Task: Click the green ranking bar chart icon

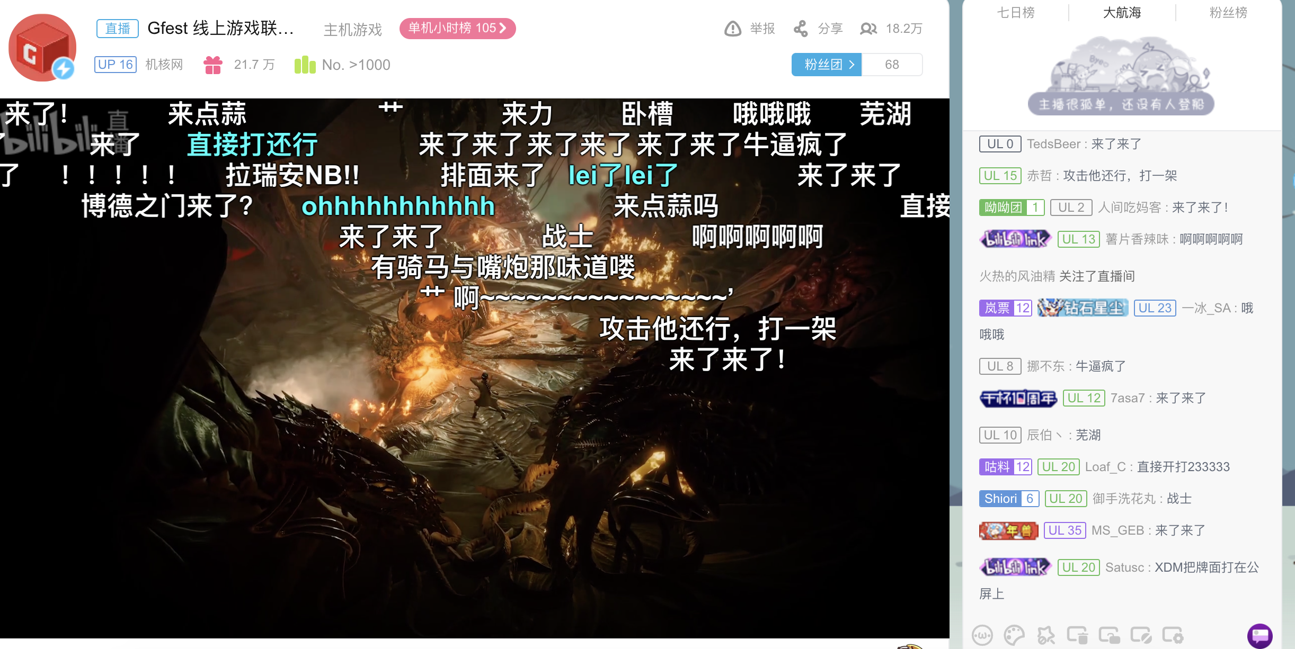Action: 305,65
